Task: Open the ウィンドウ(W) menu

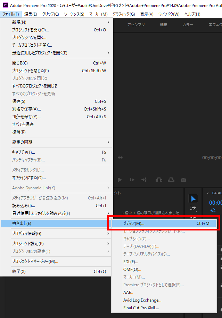Action: click(169, 14)
